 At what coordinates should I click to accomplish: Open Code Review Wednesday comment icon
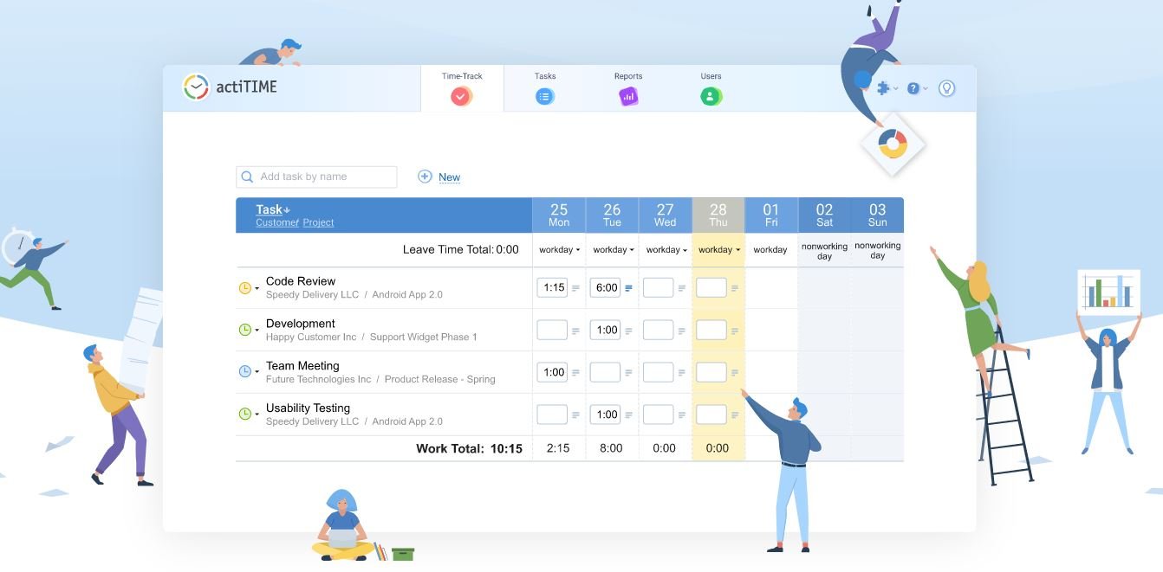coord(682,288)
